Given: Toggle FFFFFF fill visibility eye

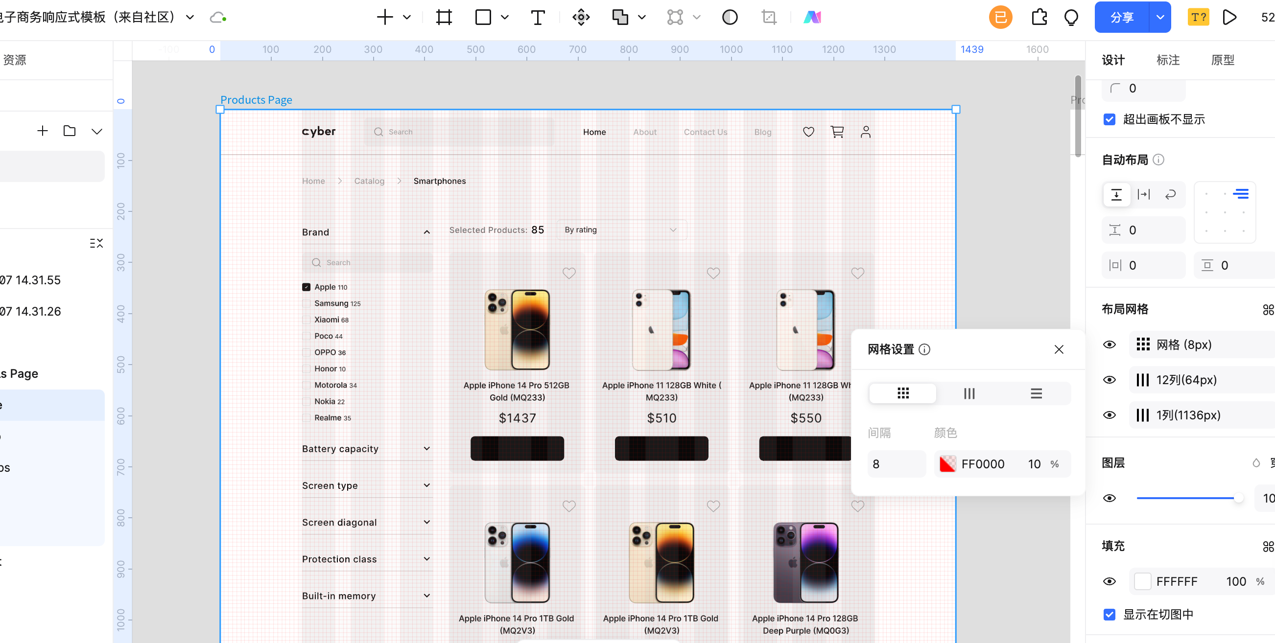Looking at the screenshot, I should 1109,581.
